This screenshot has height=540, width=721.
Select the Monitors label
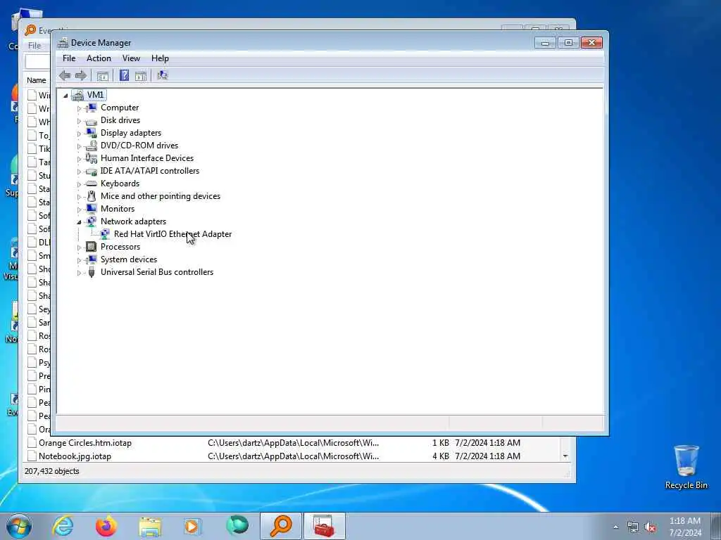pyautogui.click(x=118, y=208)
